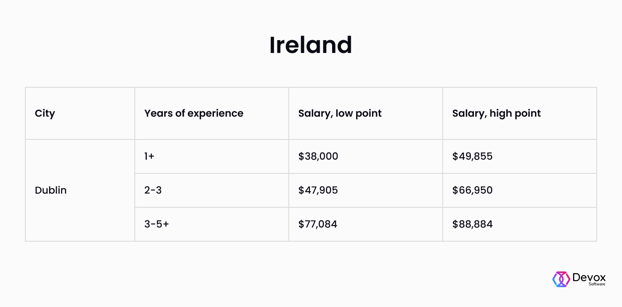This screenshot has height=307, width=622.
Task: Click the Salary, high point header
Action: (496, 113)
